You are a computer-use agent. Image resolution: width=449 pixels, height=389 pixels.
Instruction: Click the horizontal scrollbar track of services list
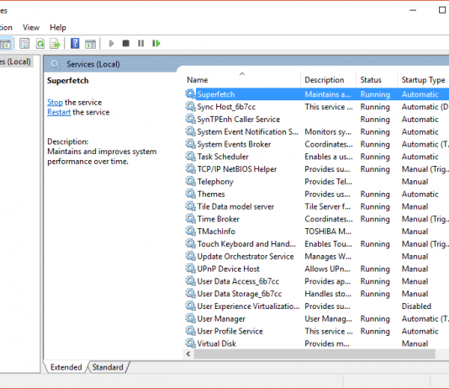pos(314,354)
